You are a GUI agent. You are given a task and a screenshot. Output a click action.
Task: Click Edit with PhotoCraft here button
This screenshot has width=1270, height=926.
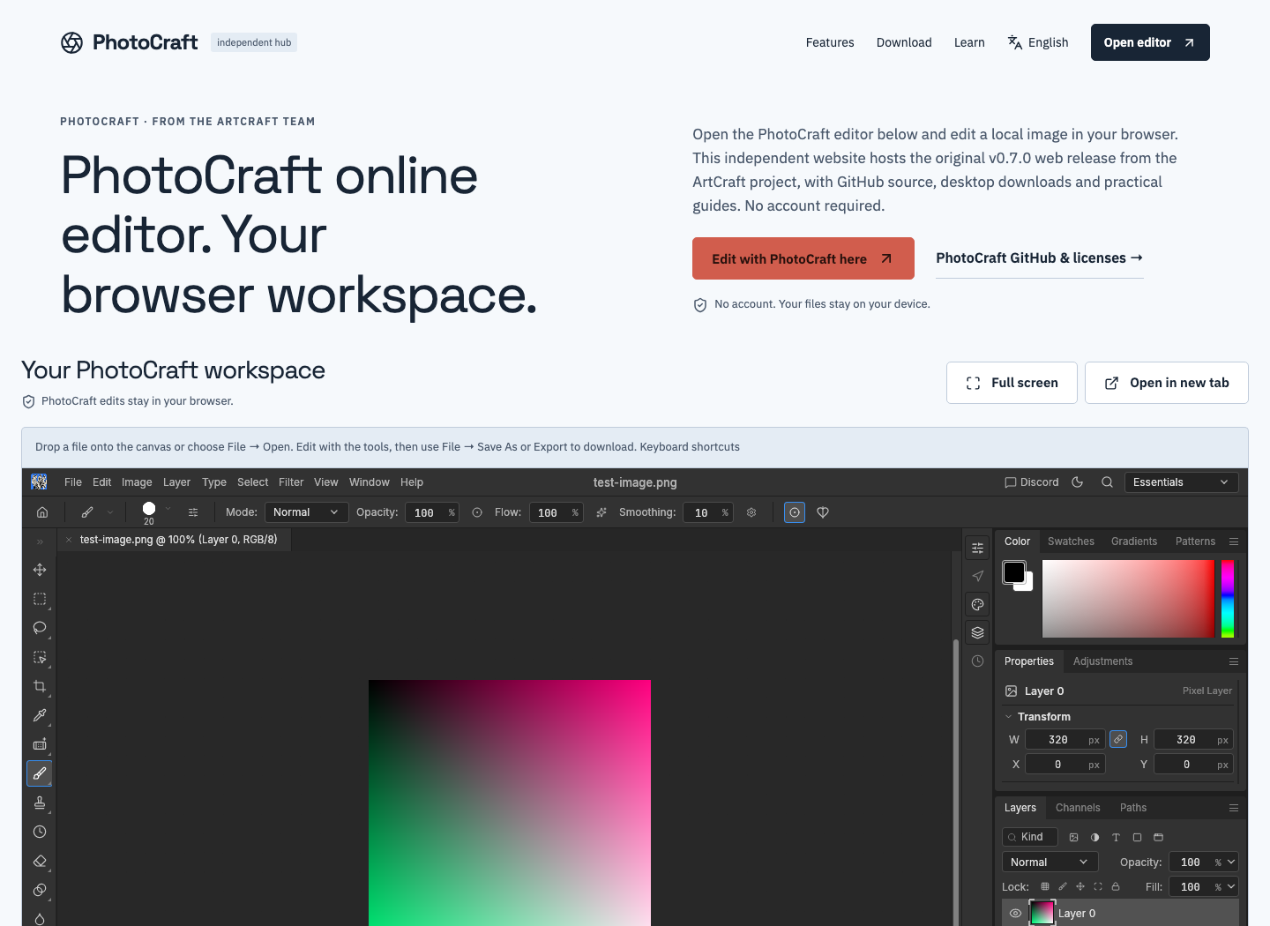(x=803, y=258)
